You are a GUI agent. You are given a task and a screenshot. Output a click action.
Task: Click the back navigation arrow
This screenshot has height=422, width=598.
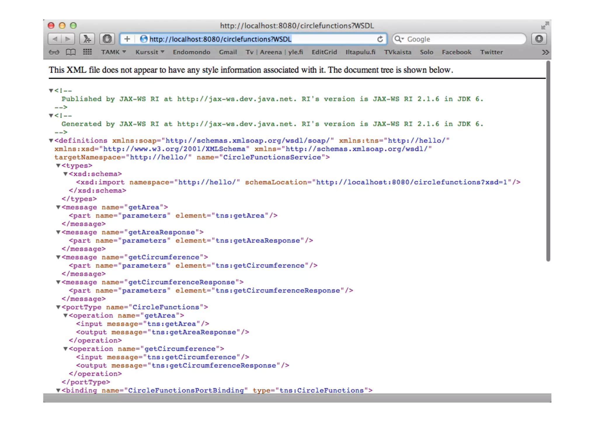pos(55,39)
